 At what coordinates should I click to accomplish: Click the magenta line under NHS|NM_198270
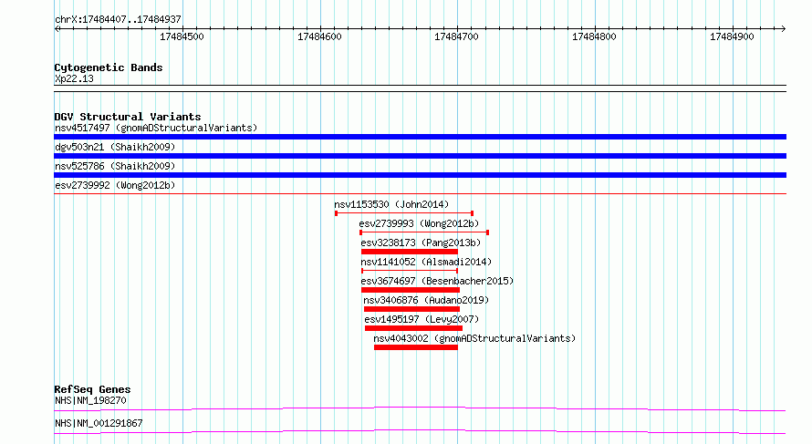click(x=420, y=408)
